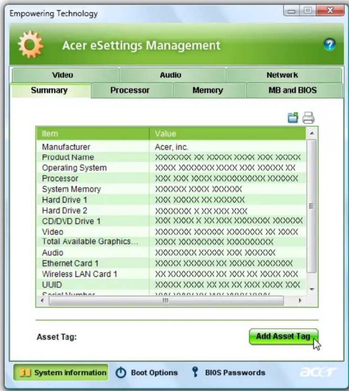Screen dimensions: 349x391
Task: Select the Audio row in the table
Action: pos(171,252)
